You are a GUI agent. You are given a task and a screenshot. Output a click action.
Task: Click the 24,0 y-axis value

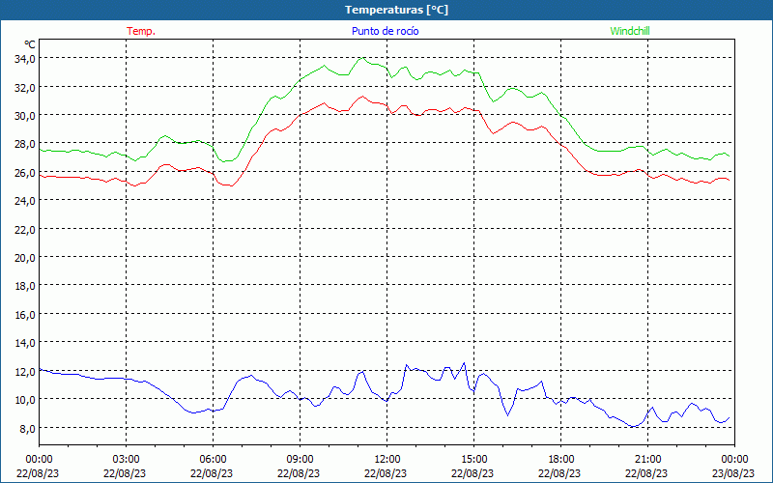click(x=26, y=201)
